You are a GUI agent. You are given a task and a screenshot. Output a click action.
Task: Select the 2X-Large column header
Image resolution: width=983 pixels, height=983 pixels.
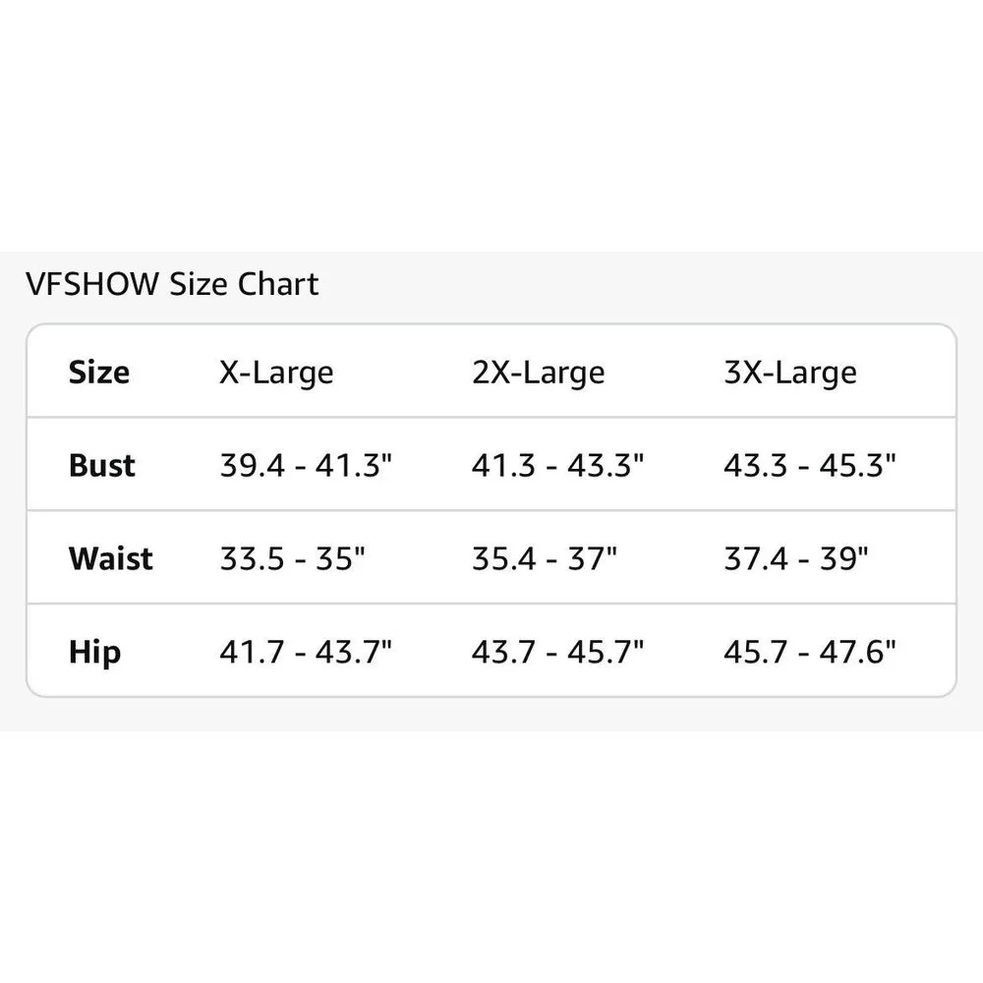pos(538,373)
